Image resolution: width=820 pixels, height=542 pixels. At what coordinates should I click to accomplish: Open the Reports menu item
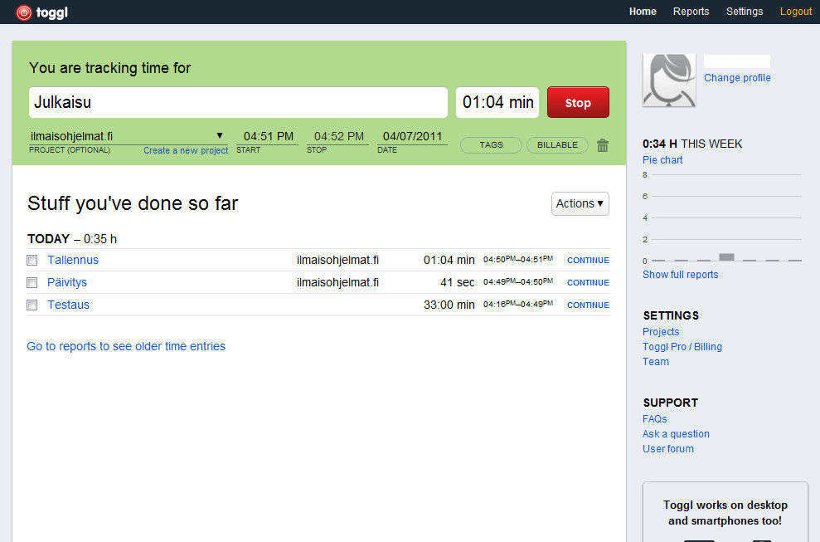691,12
